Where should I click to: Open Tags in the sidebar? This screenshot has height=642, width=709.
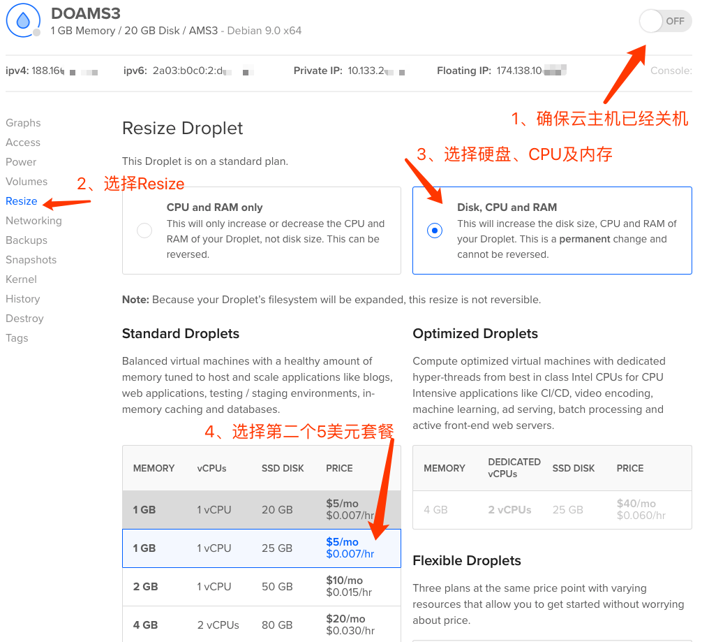(x=17, y=337)
